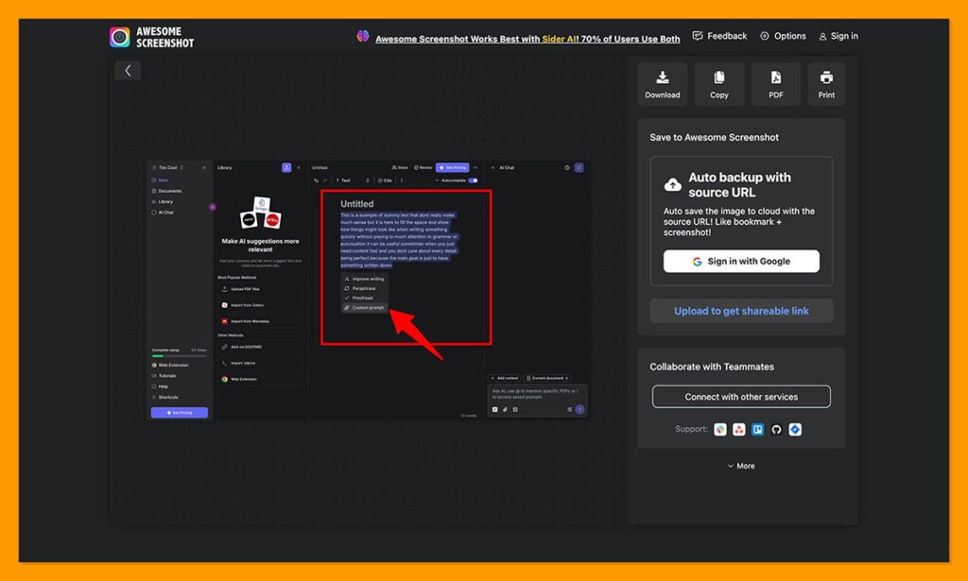This screenshot has width=968, height=581.
Task: Click See Pricing in the editor header
Action: [453, 168]
